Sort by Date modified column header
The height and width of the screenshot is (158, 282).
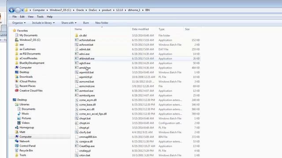(140, 29)
